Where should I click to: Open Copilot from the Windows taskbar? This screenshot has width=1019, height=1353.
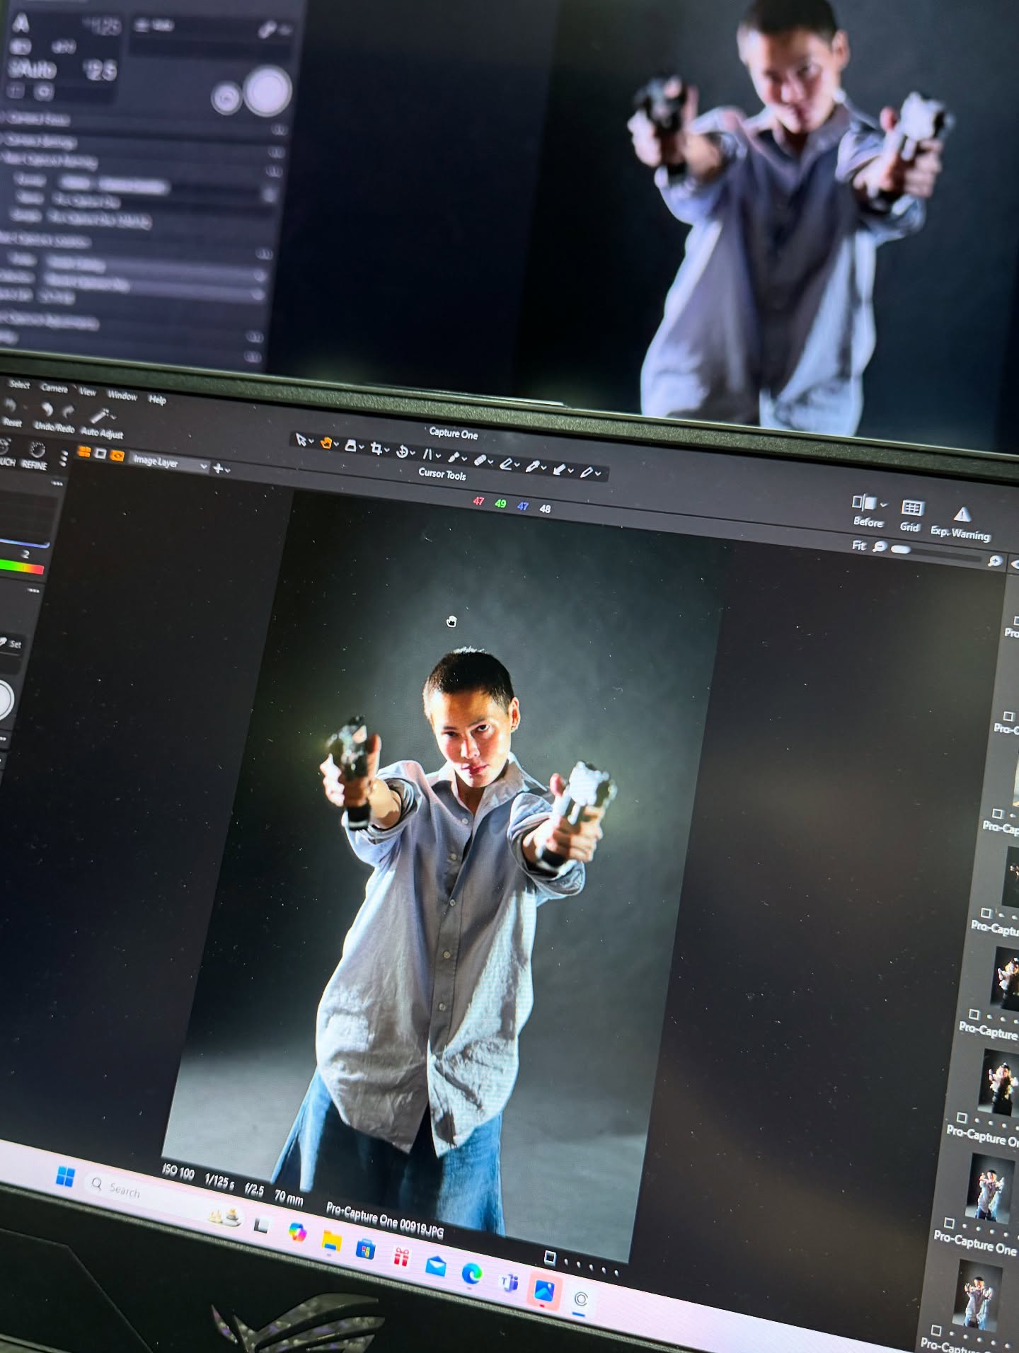coord(297,1232)
